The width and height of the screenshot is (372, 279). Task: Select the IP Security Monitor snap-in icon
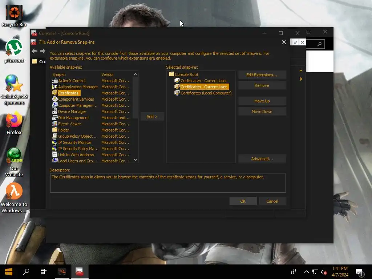[x=55, y=142]
